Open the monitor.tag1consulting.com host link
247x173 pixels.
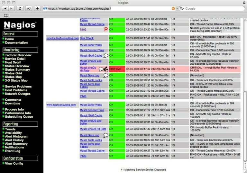pyautogui.click(x=62, y=38)
